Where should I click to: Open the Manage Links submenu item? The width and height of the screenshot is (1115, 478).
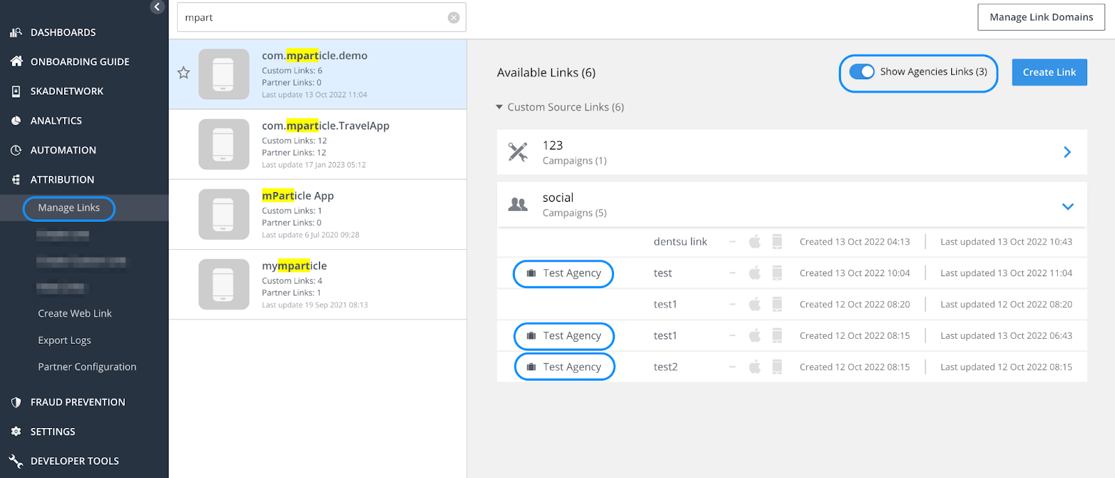click(69, 208)
